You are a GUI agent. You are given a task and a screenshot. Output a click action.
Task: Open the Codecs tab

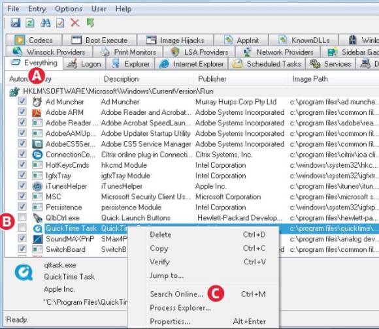point(34,40)
